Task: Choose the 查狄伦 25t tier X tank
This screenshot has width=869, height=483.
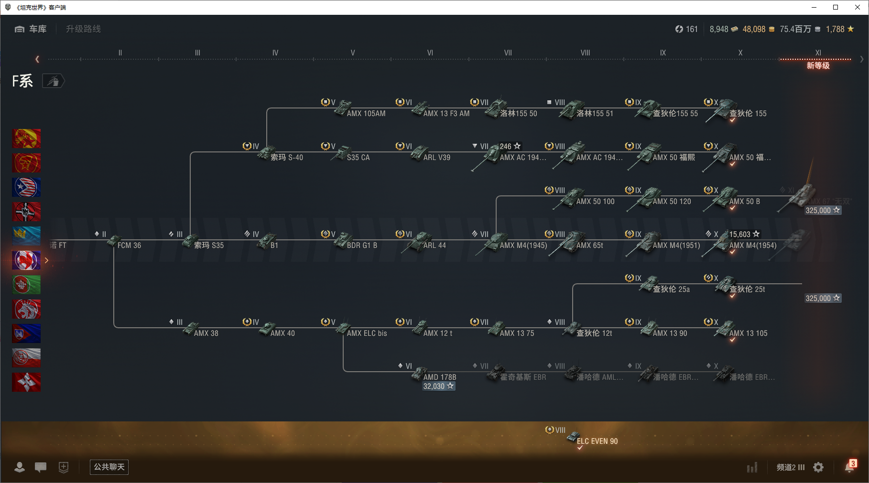Action: 726,284
